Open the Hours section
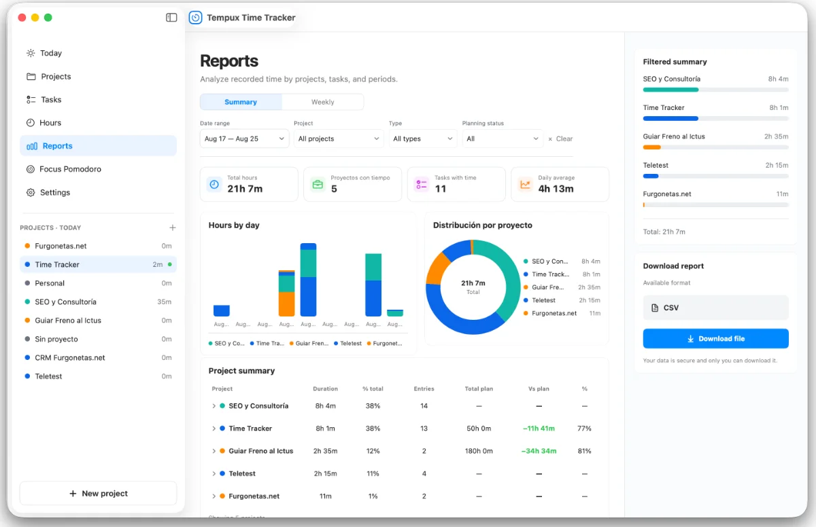Image resolution: width=816 pixels, height=527 pixels. [98, 123]
